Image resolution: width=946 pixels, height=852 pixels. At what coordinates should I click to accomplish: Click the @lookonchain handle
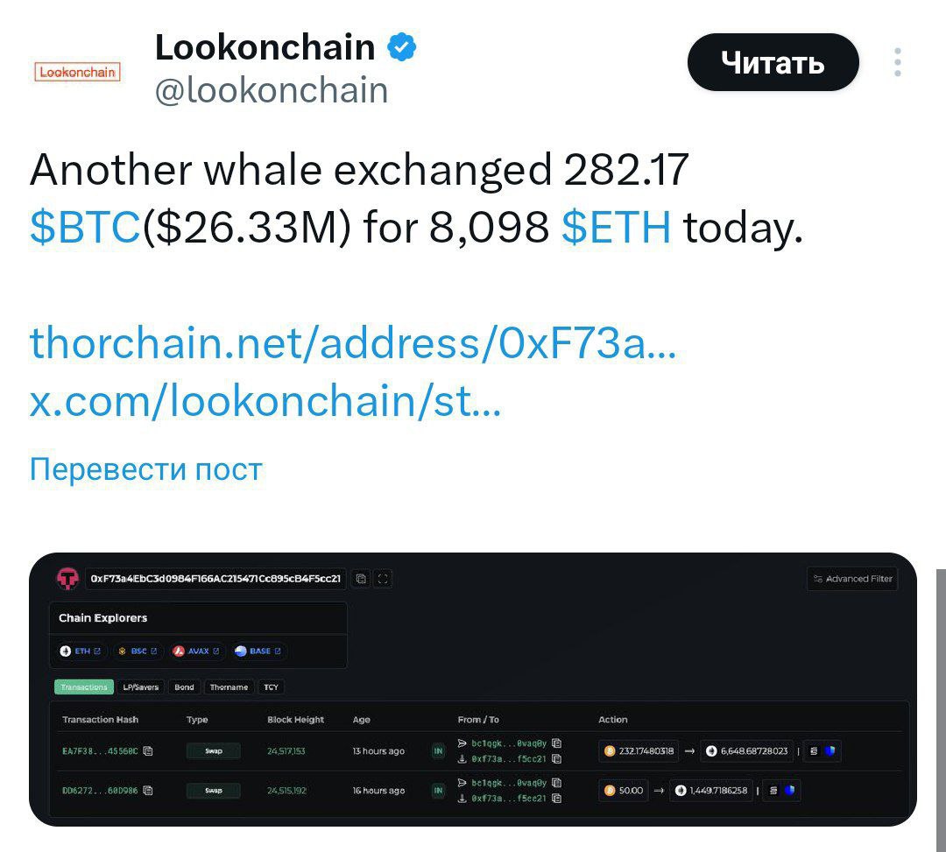(x=272, y=90)
